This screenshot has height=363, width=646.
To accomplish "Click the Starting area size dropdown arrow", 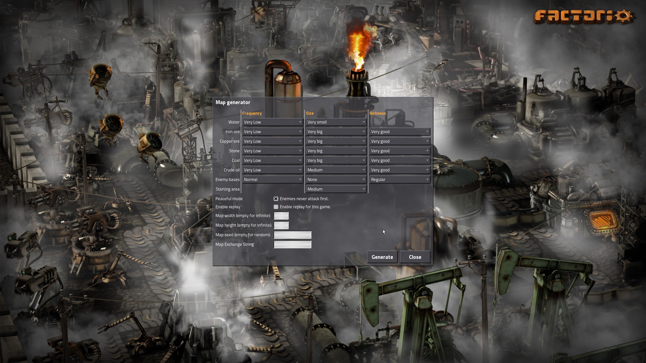I will tap(363, 189).
